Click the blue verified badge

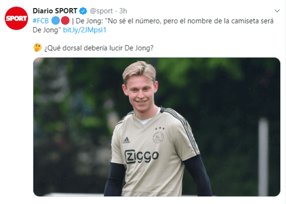[x=83, y=11]
